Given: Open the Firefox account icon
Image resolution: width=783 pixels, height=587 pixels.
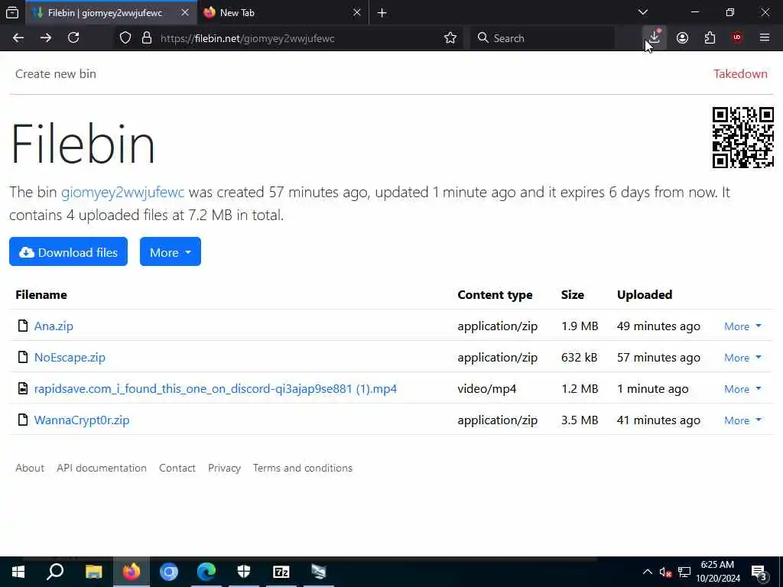Looking at the screenshot, I should pos(682,38).
